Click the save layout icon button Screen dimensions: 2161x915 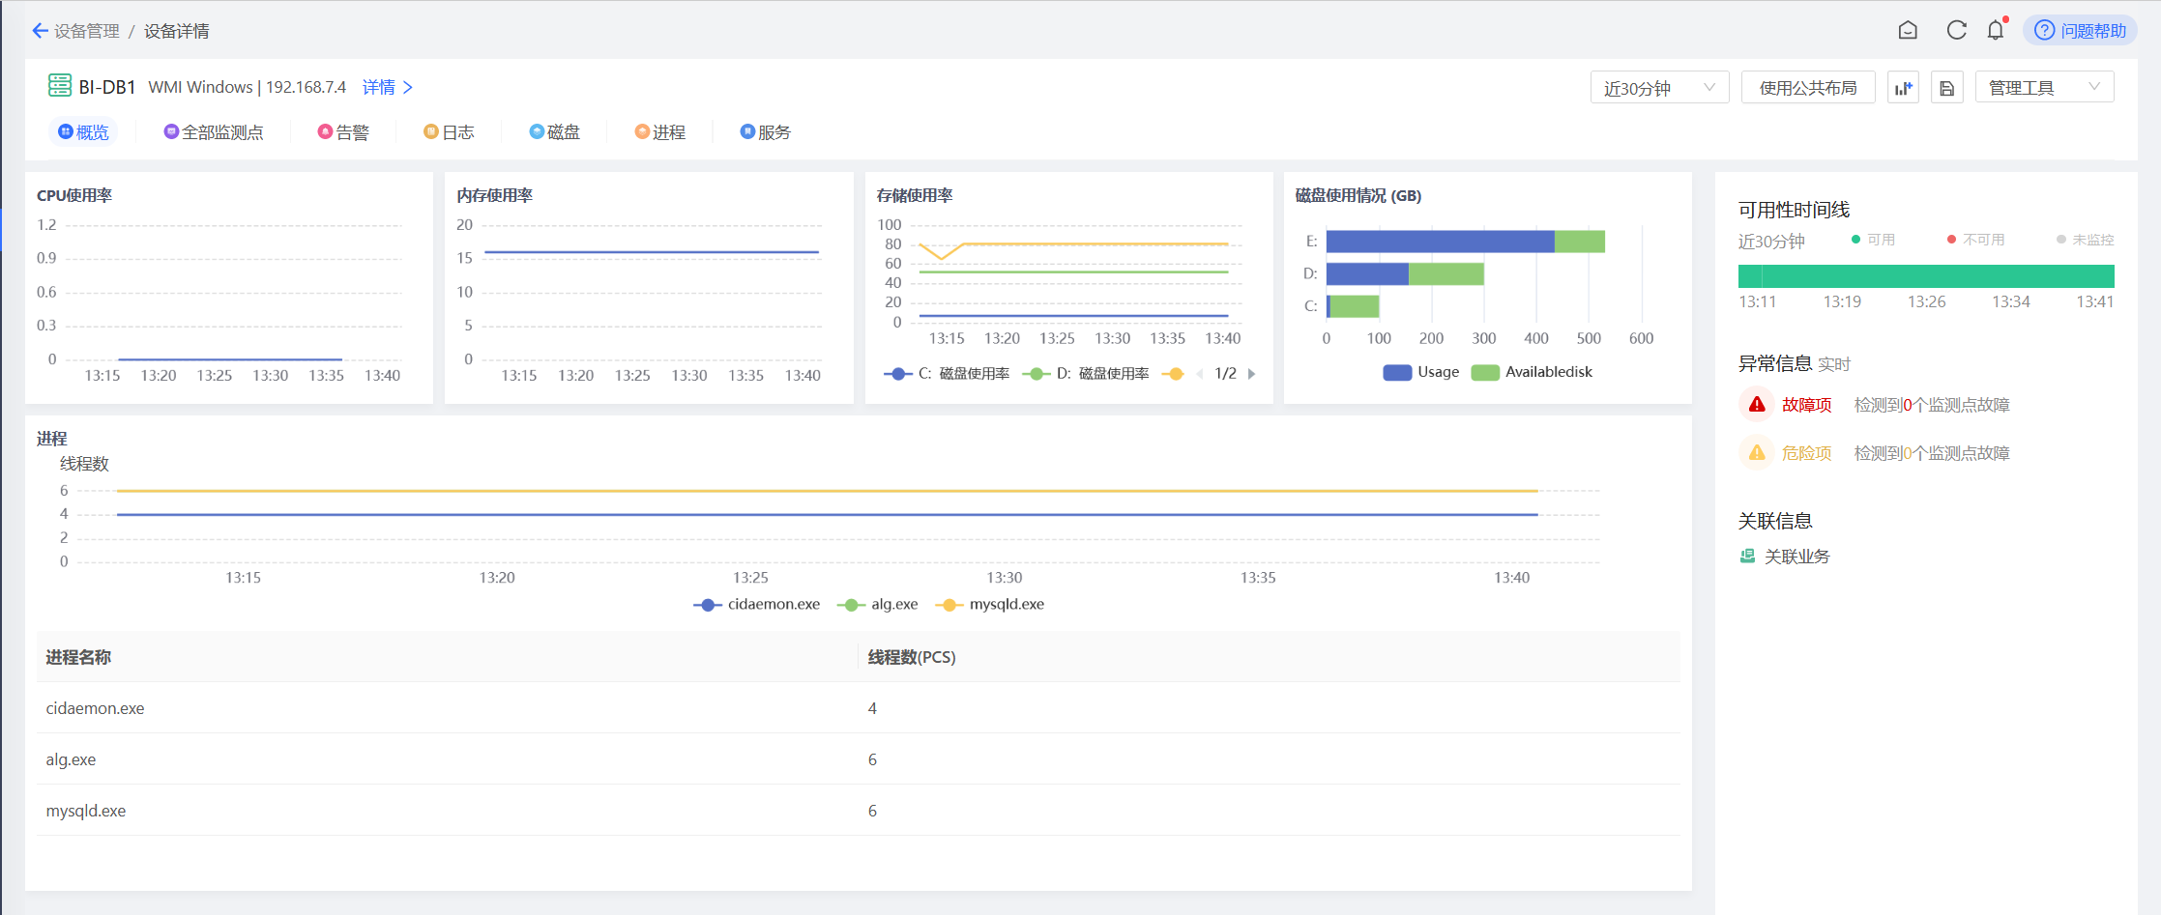[x=1947, y=88]
